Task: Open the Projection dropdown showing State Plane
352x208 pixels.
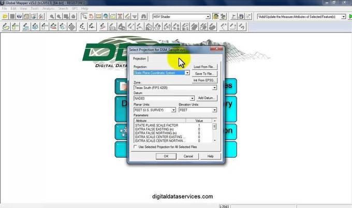Action: click(x=187, y=73)
